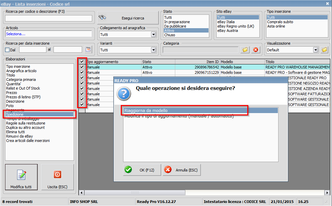
Task: Expand the Varianti dropdown
Action: [153, 50]
